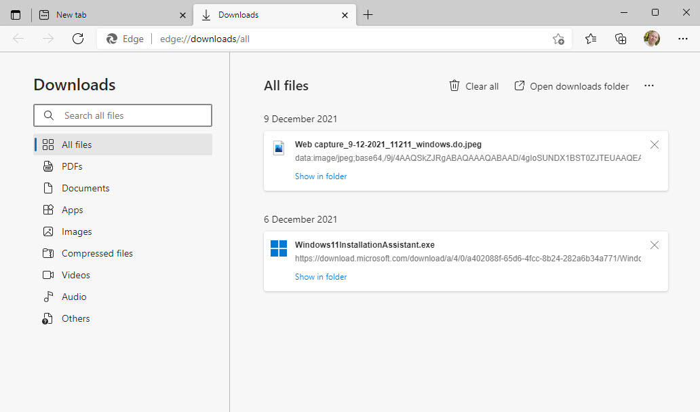Open the user profile avatar
This screenshot has height=412, width=700.
652,39
